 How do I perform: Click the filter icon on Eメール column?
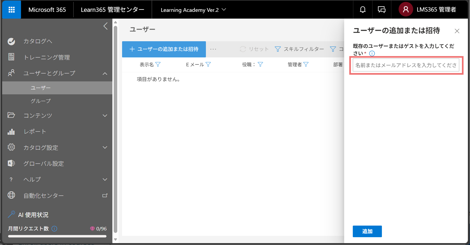pyautogui.click(x=208, y=64)
